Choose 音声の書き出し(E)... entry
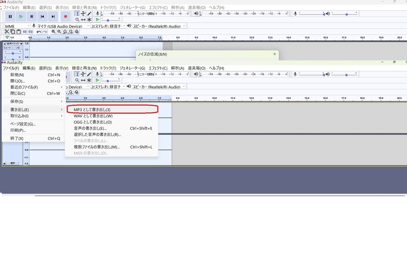The image size is (407, 261). click(112, 128)
